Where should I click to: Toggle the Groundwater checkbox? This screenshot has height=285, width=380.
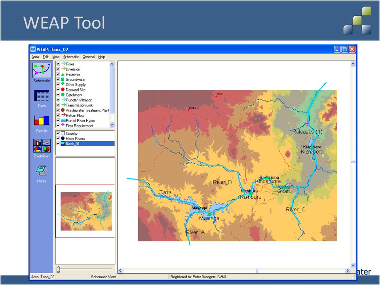coord(58,79)
